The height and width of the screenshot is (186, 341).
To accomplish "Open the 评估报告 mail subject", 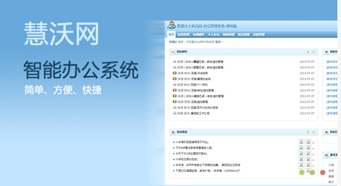I will [x=199, y=73].
